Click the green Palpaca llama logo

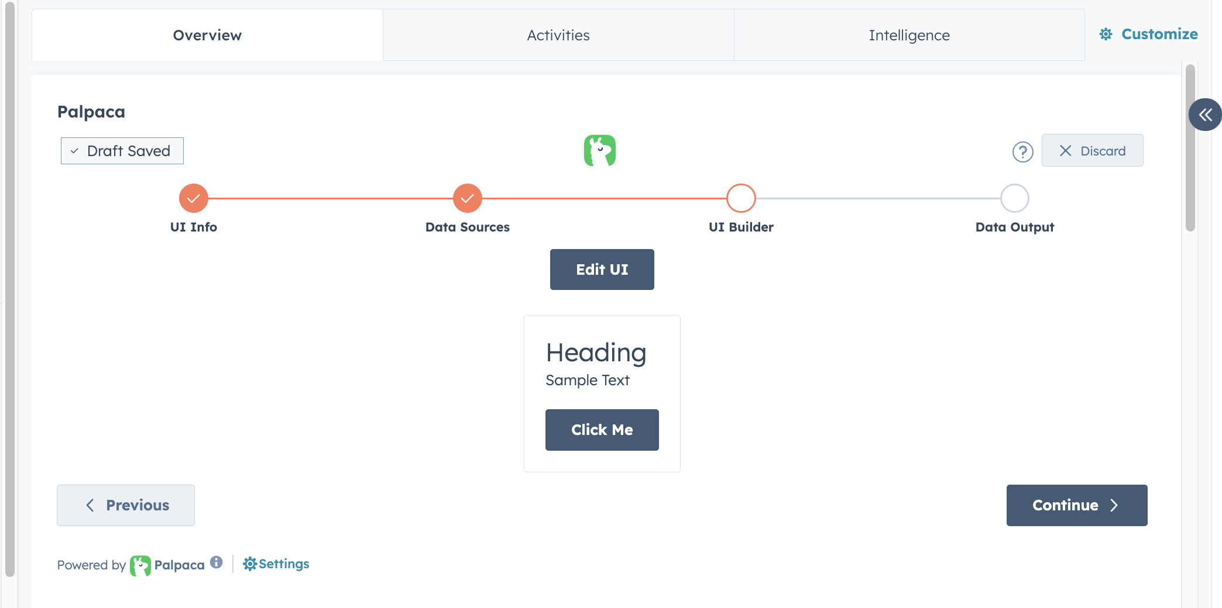[599, 151]
